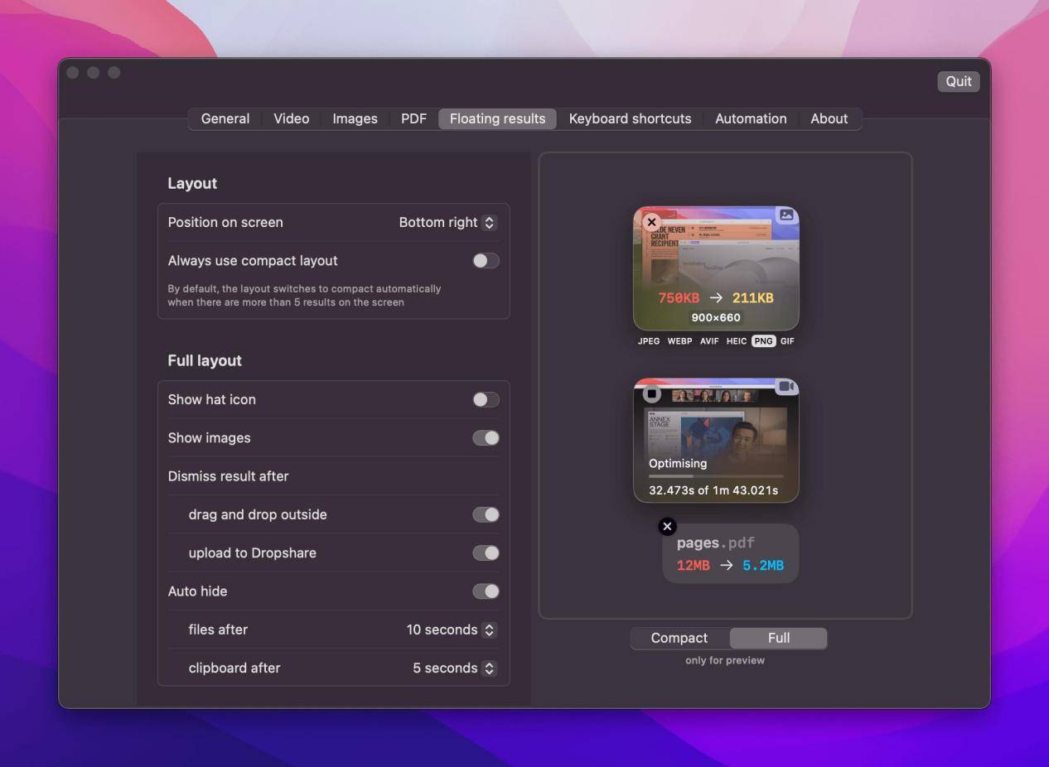Screen dimensions: 1049x767
Task: Click the Layout section heading
Action: [x=192, y=183]
